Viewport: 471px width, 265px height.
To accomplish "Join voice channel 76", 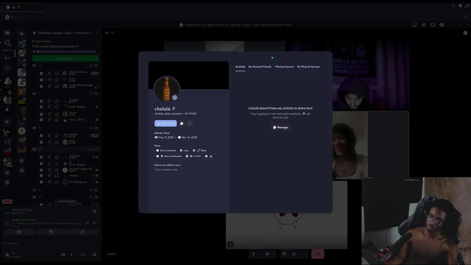I will click(65, 128).
